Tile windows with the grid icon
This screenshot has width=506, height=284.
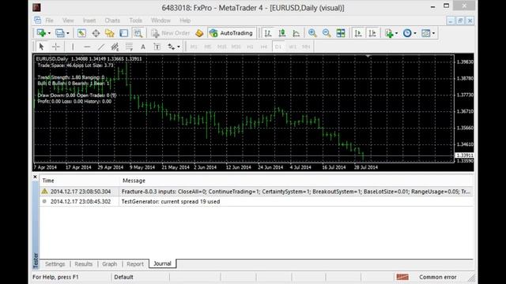tap(341, 33)
